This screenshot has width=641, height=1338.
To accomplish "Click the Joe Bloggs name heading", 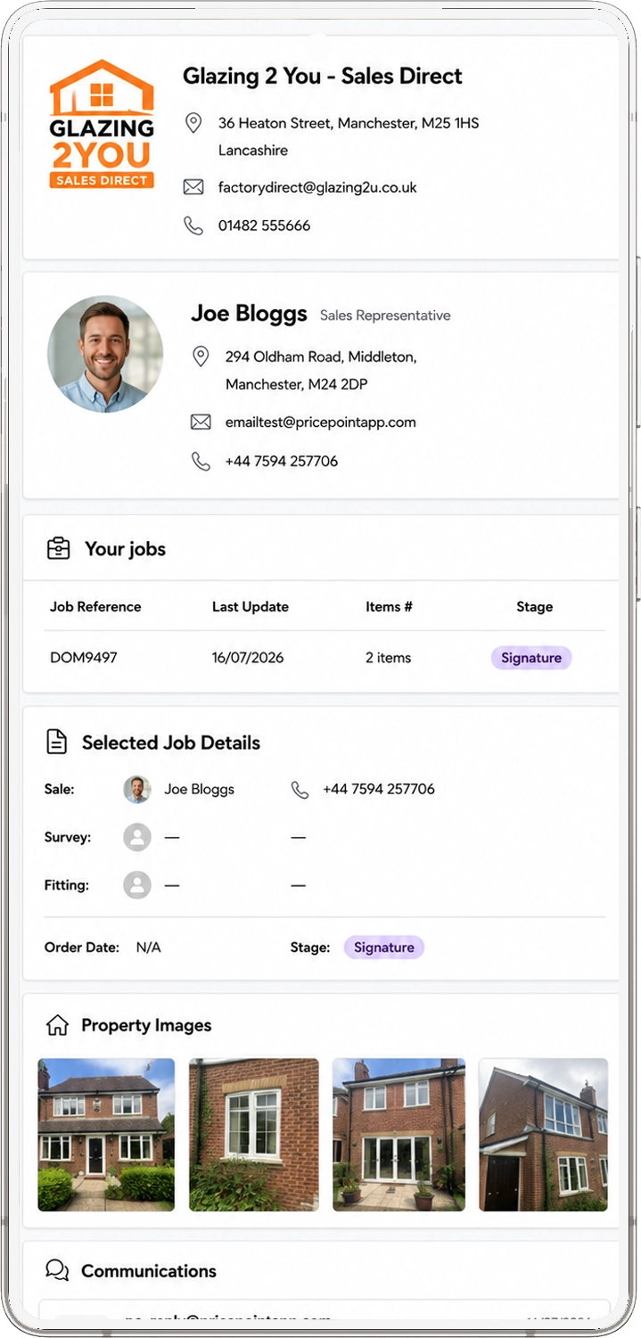I will (249, 314).
